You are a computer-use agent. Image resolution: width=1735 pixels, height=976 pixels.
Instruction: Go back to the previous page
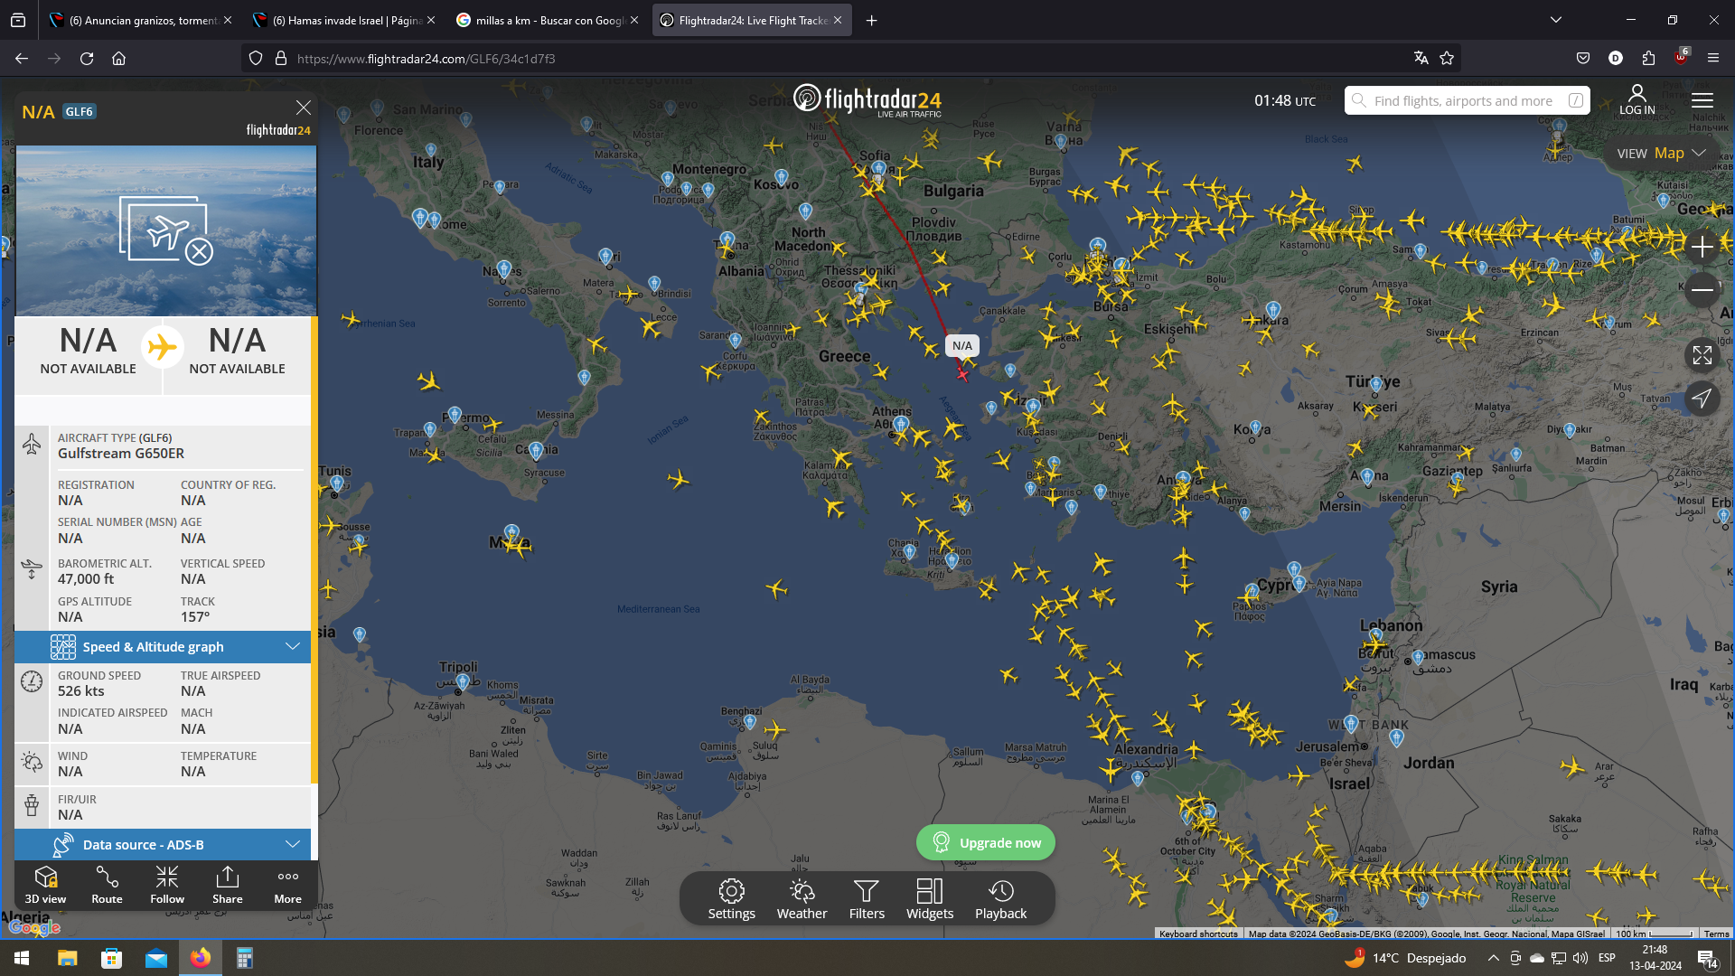pos(22,59)
